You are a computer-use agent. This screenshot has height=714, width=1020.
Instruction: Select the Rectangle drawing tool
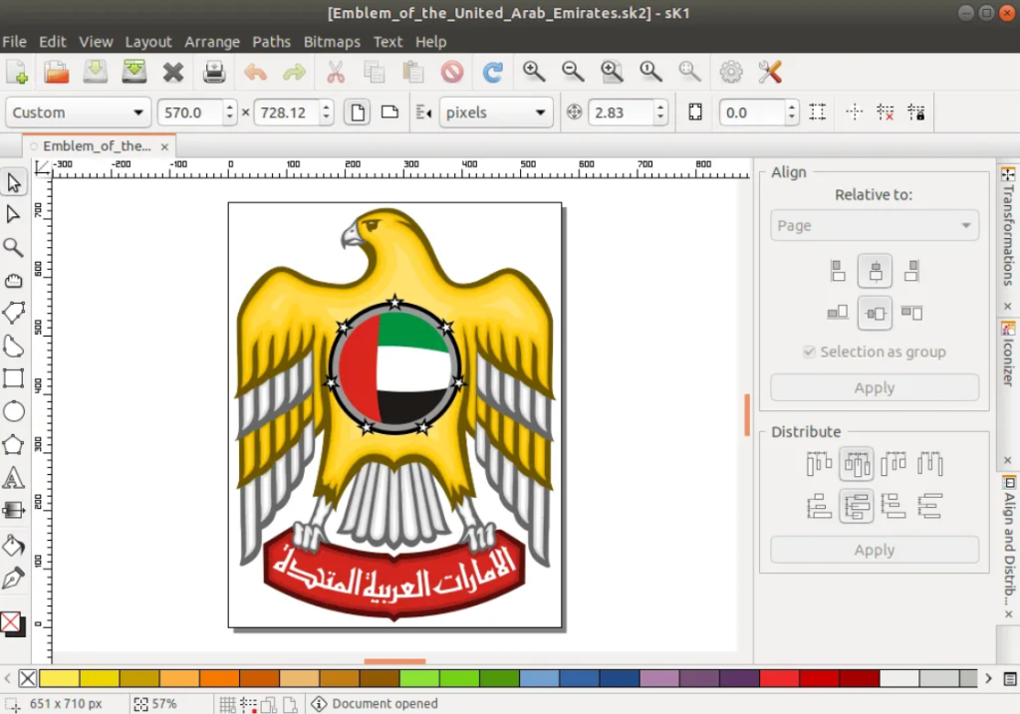[x=14, y=378]
